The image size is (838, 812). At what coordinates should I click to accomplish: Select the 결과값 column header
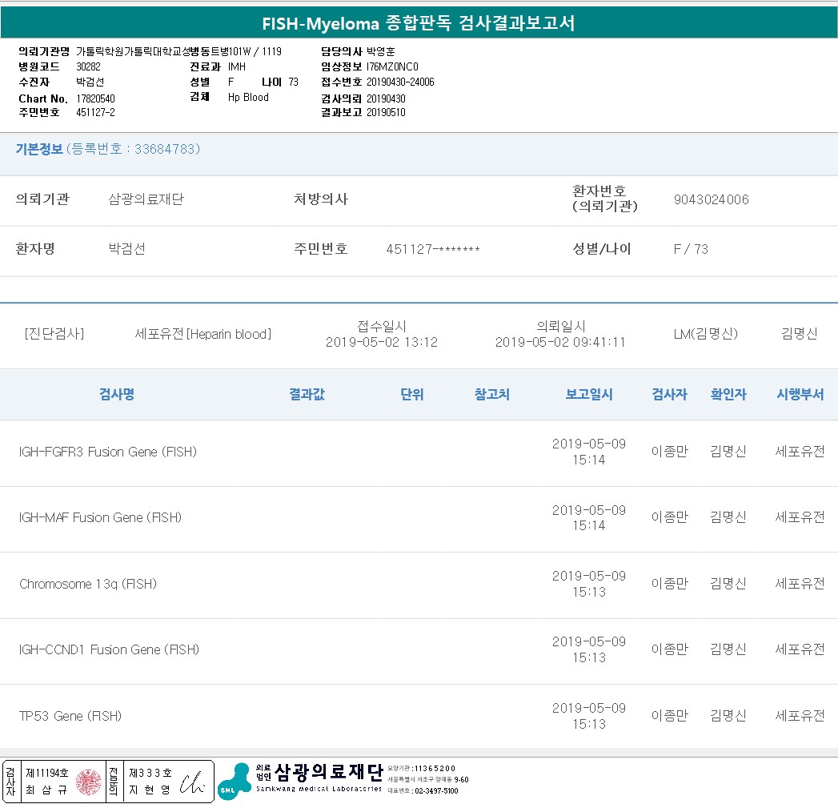pyautogui.click(x=307, y=395)
